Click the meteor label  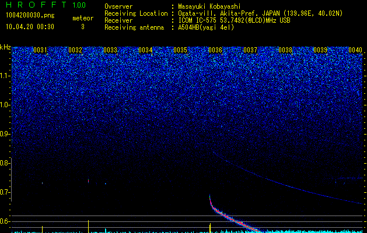pos(83,18)
